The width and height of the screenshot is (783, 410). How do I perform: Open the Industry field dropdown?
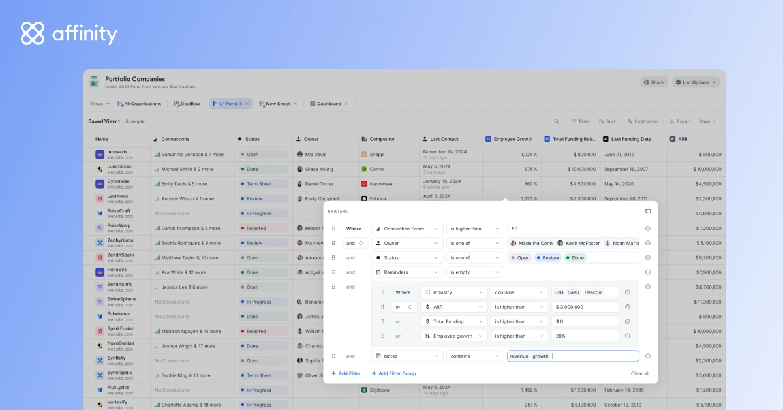coord(454,292)
